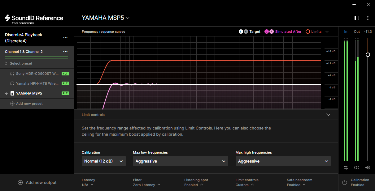This screenshot has width=375, height=191.
Task: Select the YAMAHA MSP5 preset
Action: [x=37, y=93]
